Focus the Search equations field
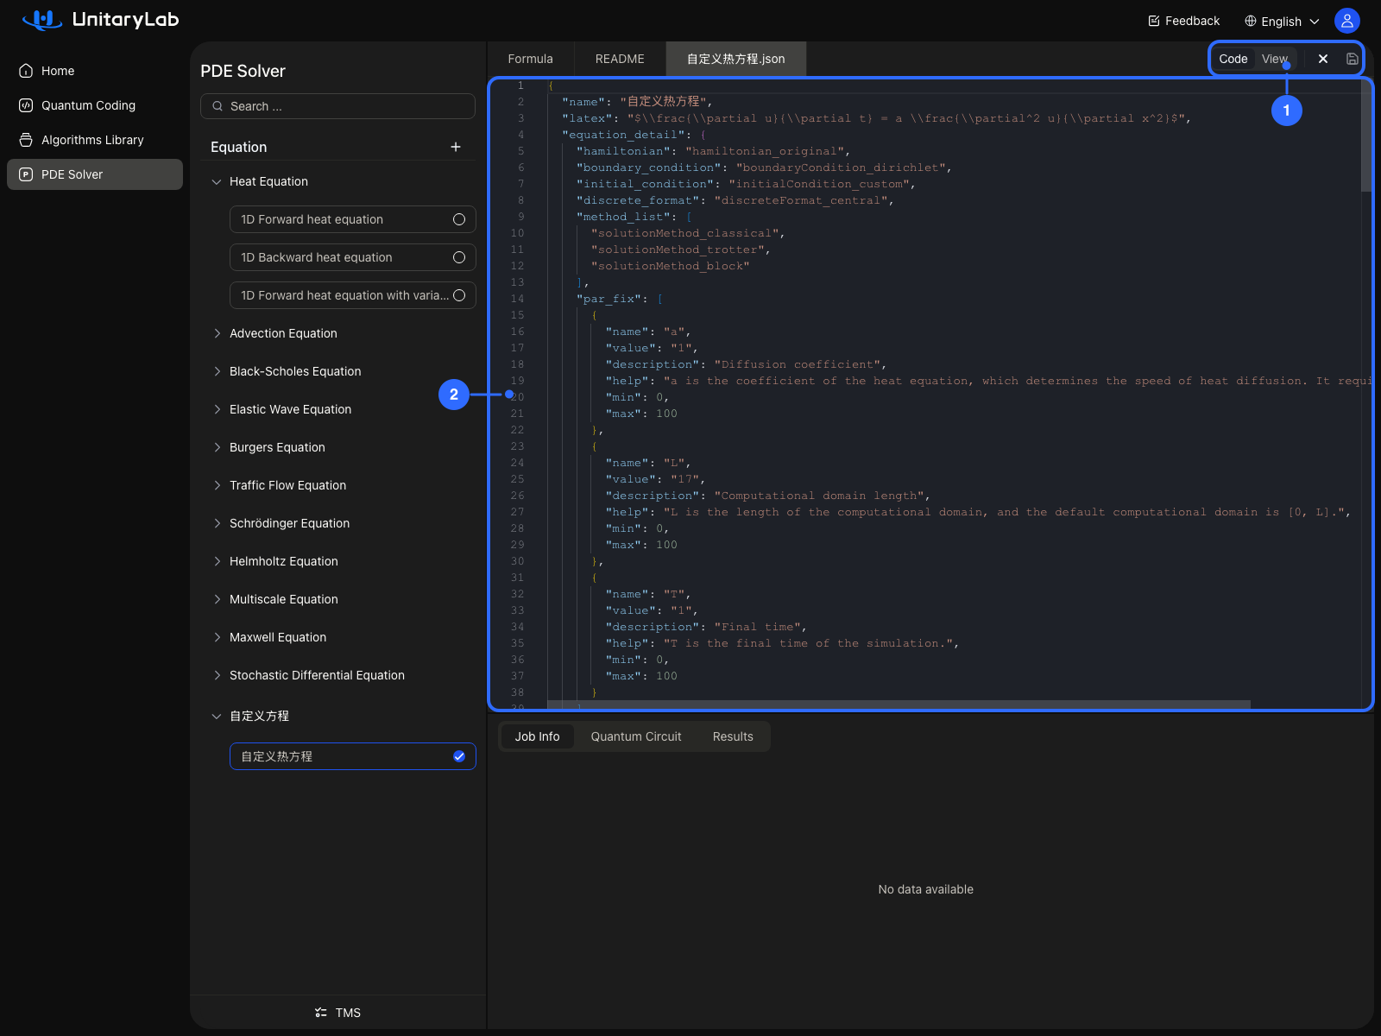The width and height of the screenshot is (1381, 1036). pyautogui.click(x=338, y=106)
